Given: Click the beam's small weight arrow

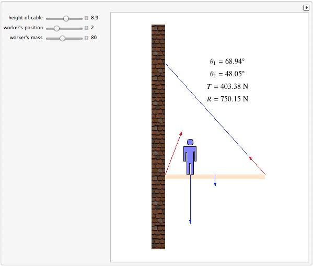Looking at the screenshot, I should 215,180.
